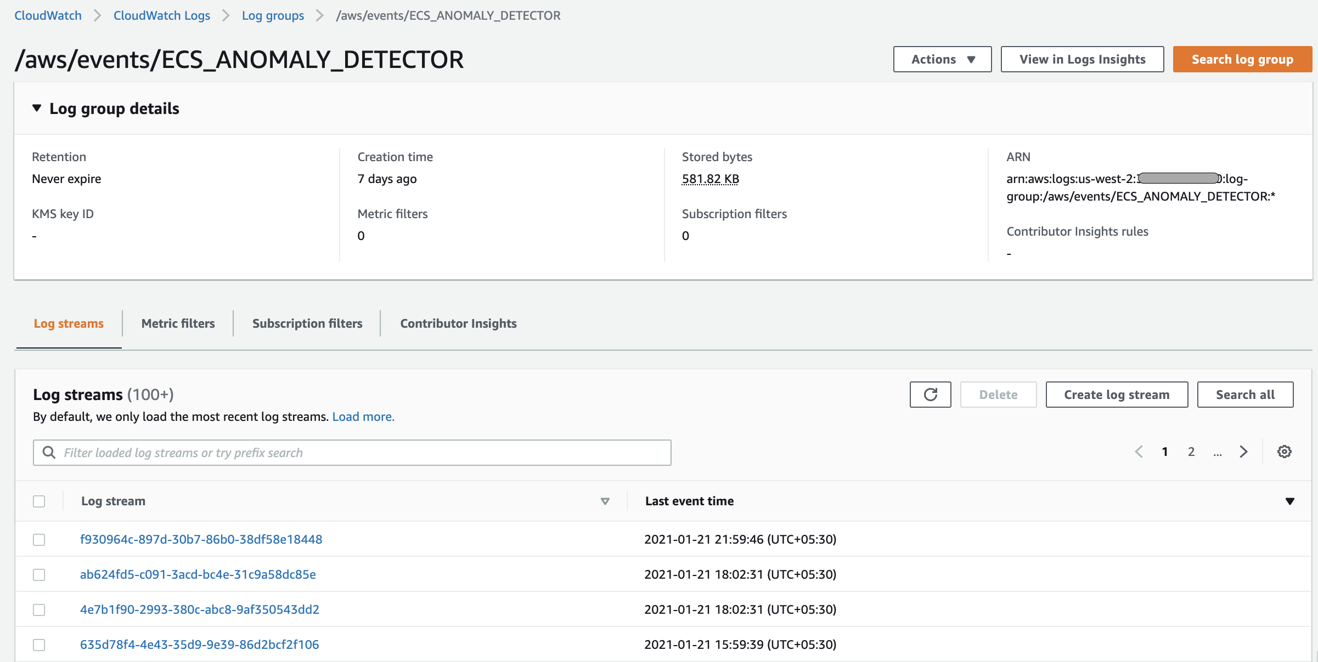Viewport: 1318px width, 662px height.
Task: Open the Actions dropdown
Action: point(942,59)
